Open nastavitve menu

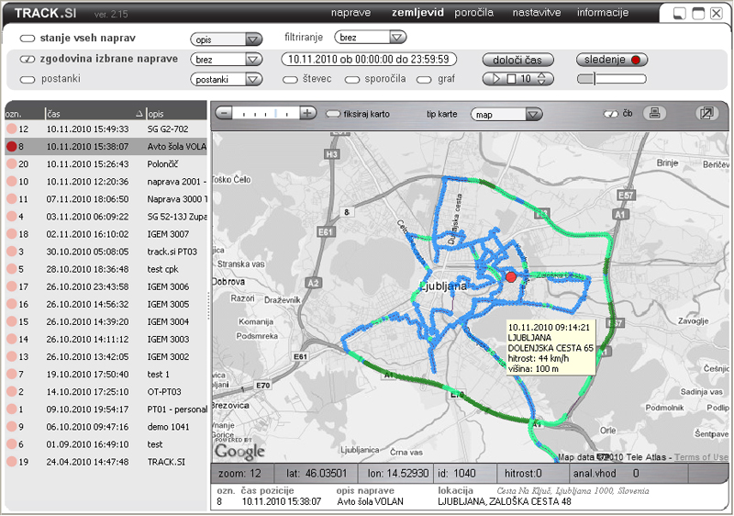point(537,13)
